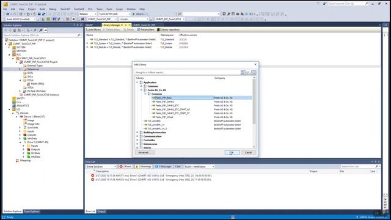391x220 pixels.
Task: Click Cancel in the Add Library dialog
Action: (249, 152)
